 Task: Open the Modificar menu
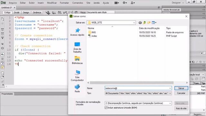52,3
